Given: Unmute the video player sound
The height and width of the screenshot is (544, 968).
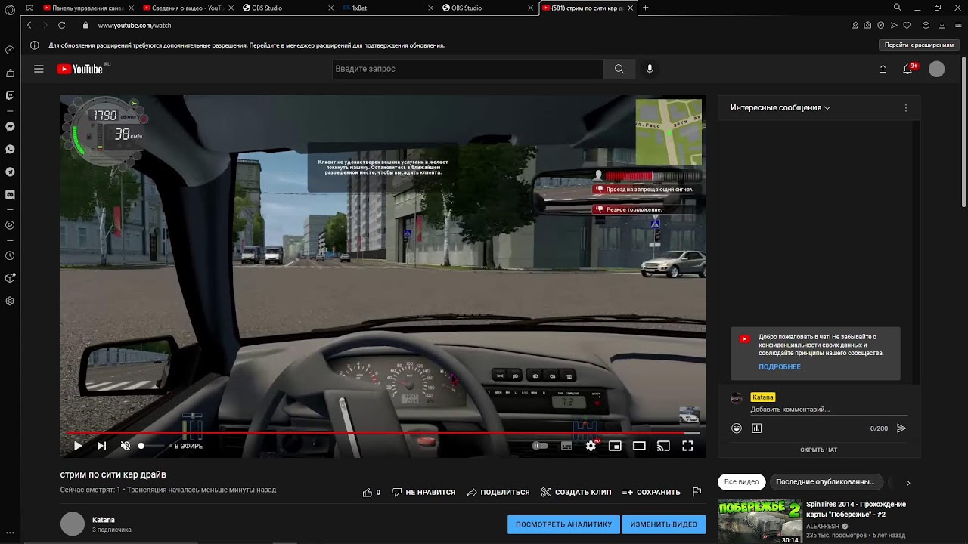Looking at the screenshot, I should click(126, 446).
